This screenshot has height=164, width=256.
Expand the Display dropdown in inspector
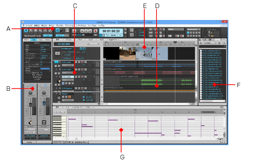click(x=30, y=142)
